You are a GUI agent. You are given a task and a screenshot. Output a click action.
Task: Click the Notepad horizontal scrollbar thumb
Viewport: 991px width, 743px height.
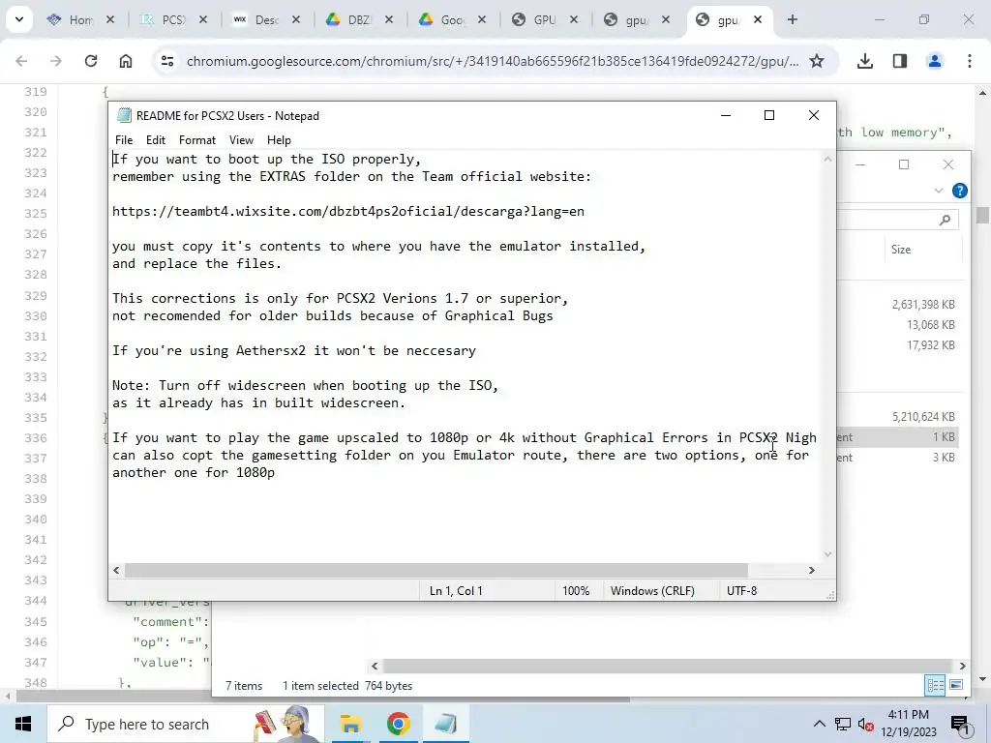coord(436,570)
